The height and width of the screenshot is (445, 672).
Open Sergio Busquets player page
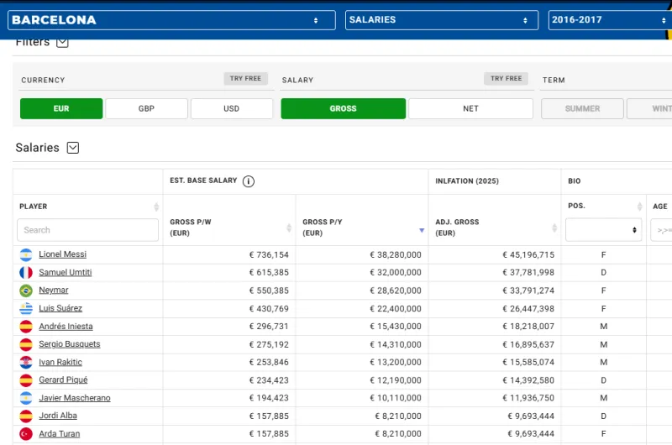point(70,344)
